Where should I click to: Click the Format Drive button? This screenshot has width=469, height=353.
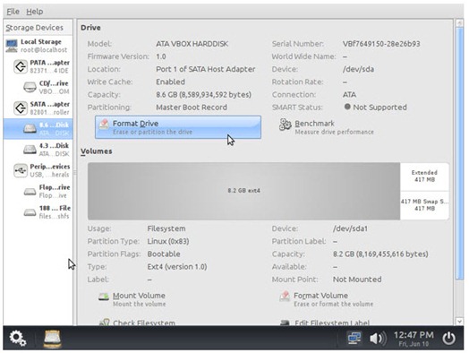[x=178, y=127]
